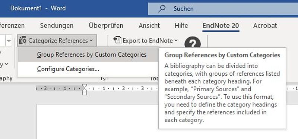Click the magnifier icon in the search box
Viewport: 298px width, 139px height.
162,9
